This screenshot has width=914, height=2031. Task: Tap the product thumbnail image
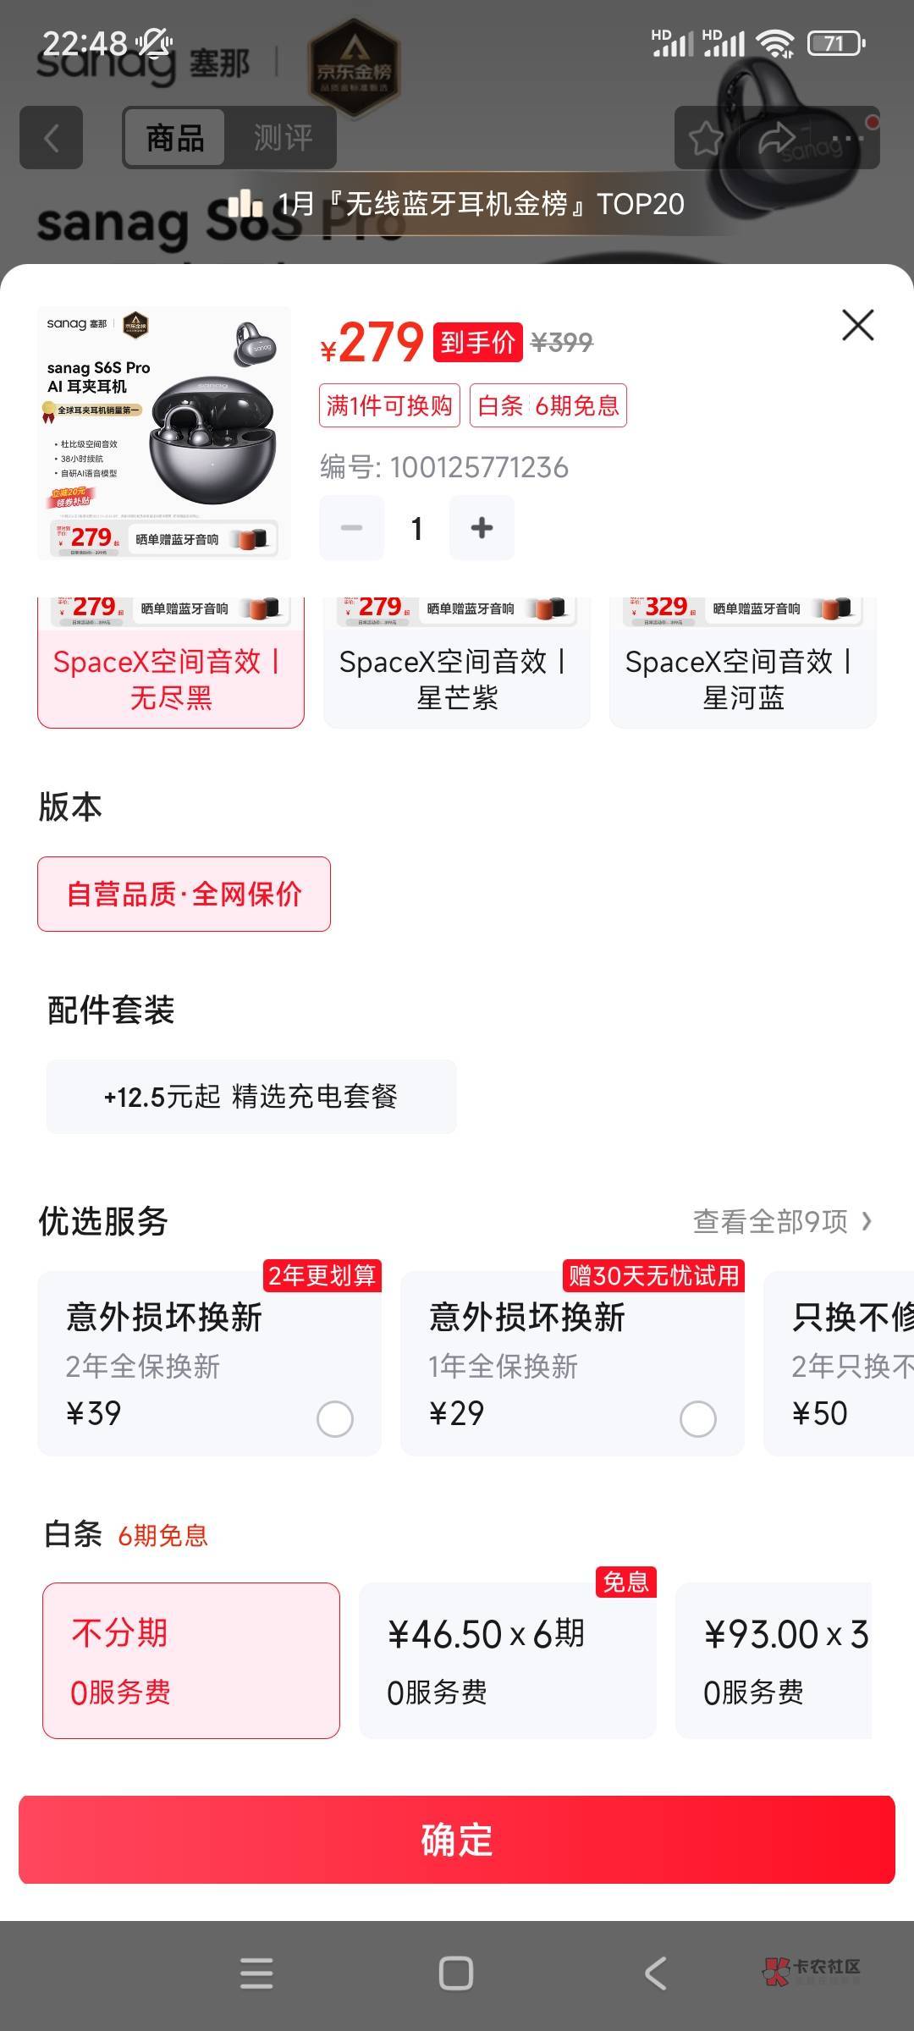point(164,433)
